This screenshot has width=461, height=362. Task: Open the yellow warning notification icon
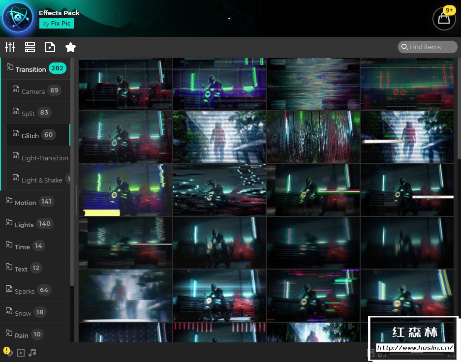[6, 351]
